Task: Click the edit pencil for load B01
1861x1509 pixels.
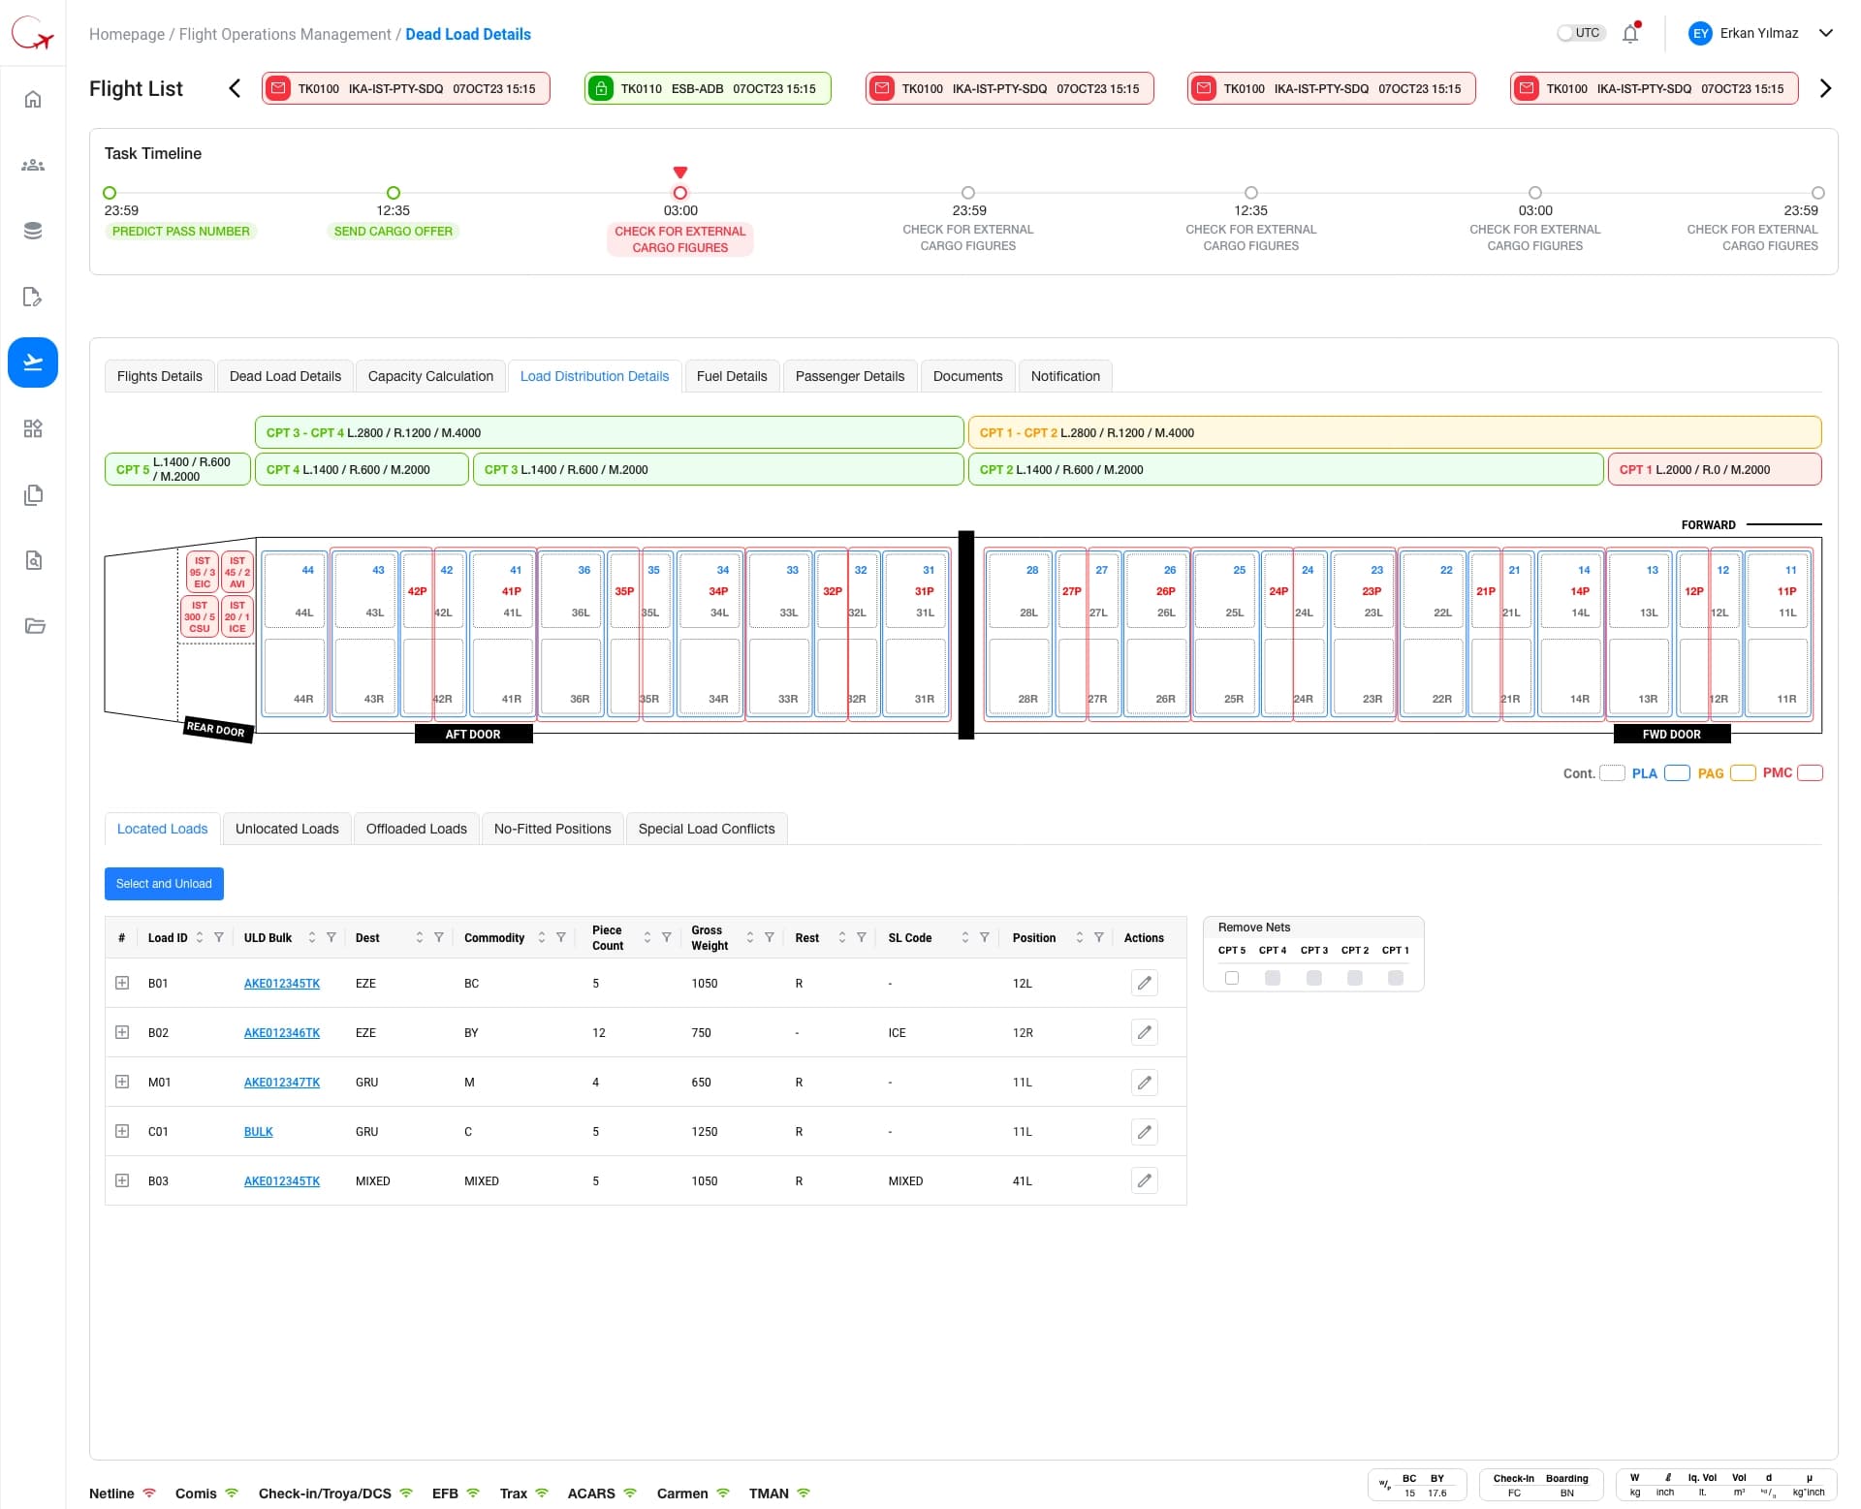Action: coord(1144,983)
